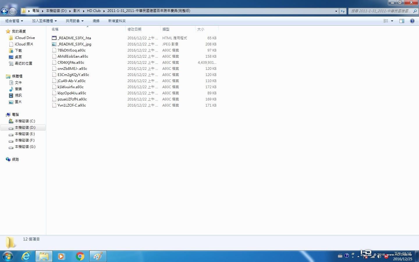The width and height of the screenshot is (419, 262).
Task: Click the 電腦 breadcrumb in the address bar
Action: [x=36, y=11]
